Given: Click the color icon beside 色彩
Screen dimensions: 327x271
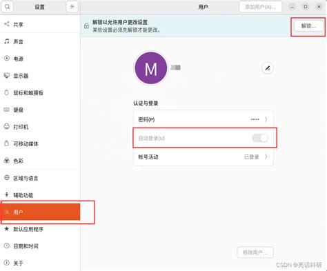Looking at the screenshot, I should [x=7, y=161].
